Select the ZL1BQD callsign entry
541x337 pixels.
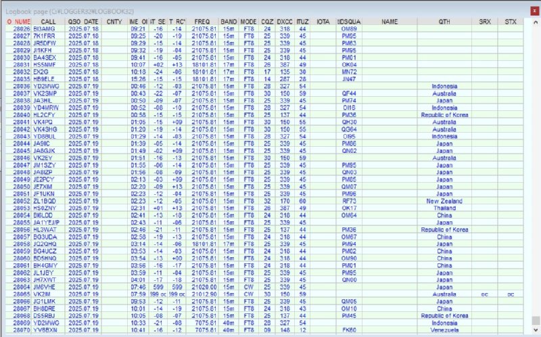pos(45,201)
